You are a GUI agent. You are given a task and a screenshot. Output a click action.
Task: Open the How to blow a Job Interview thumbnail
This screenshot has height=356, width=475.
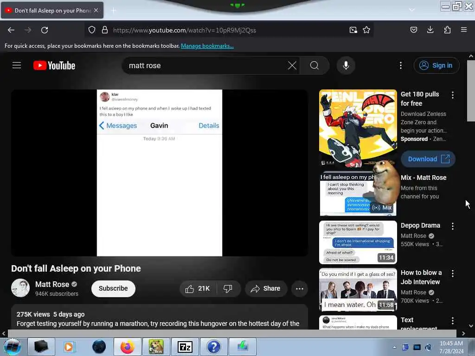tap(358, 289)
